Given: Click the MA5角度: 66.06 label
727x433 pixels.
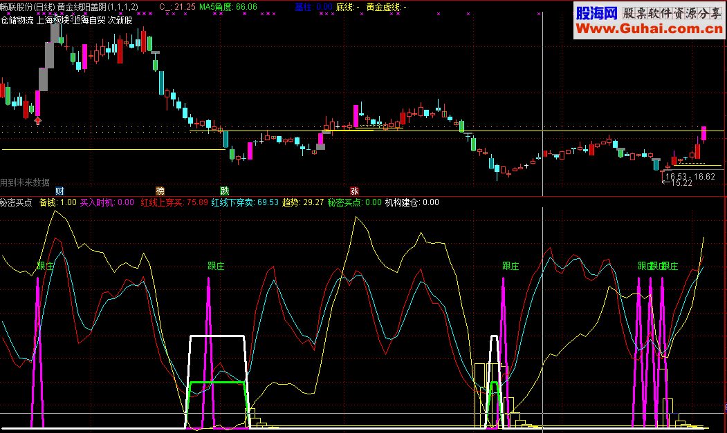Looking at the screenshot, I should point(228,7).
